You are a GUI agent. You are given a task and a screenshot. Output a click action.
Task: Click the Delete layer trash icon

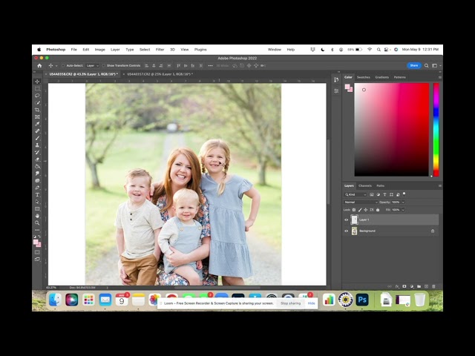click(433, 286)
